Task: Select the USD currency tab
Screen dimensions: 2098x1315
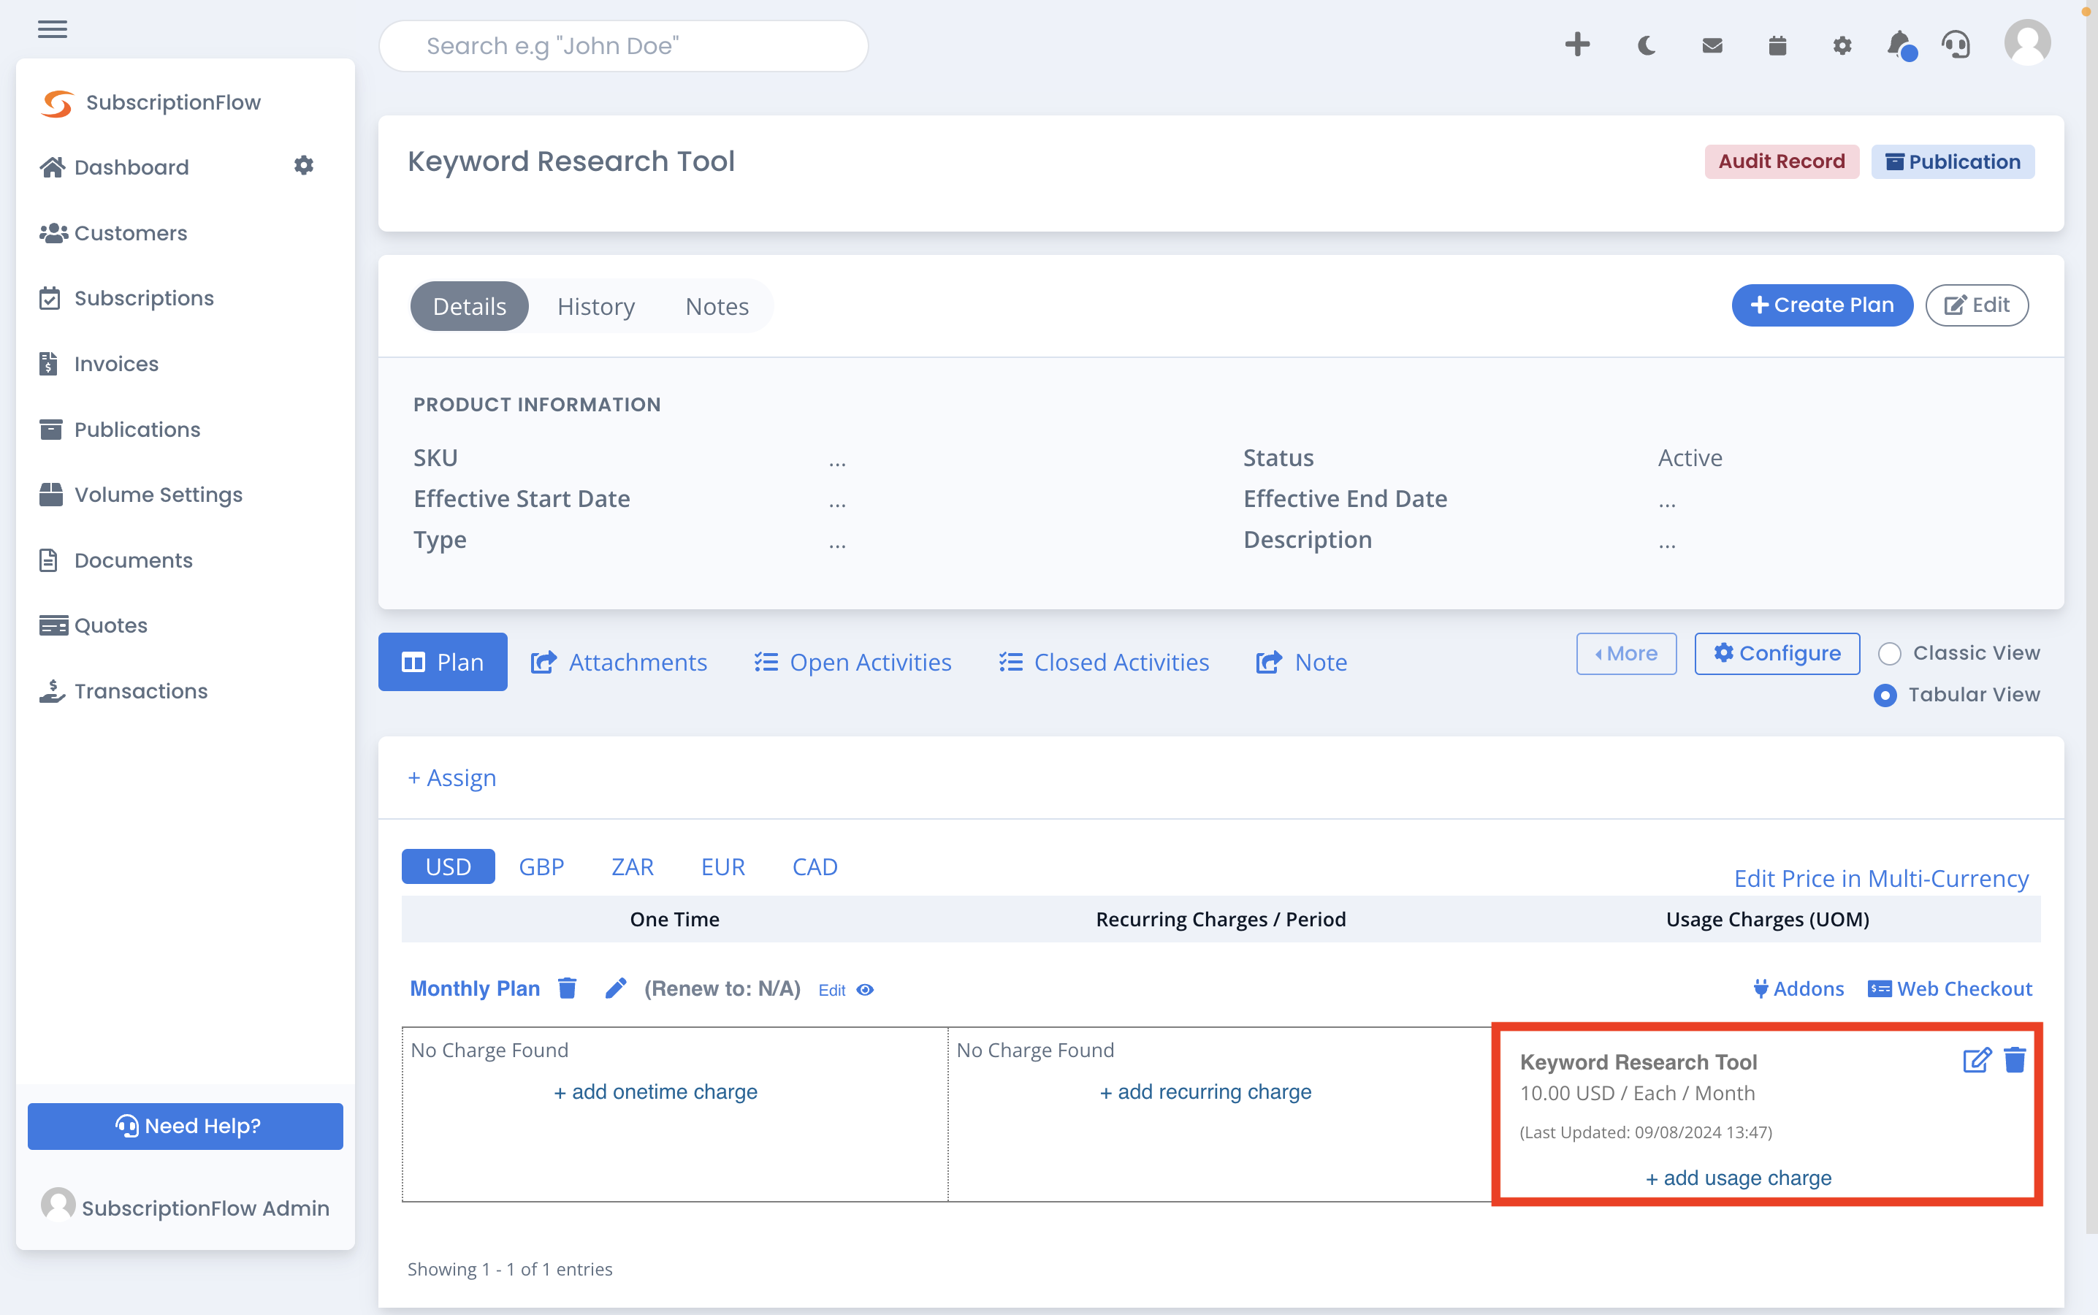Action: (x=448, y=867)
